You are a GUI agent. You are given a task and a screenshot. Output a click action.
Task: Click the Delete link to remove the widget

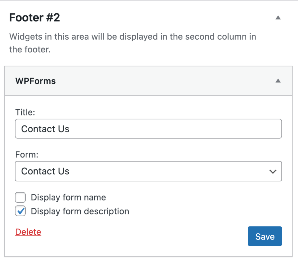[28, 232]
